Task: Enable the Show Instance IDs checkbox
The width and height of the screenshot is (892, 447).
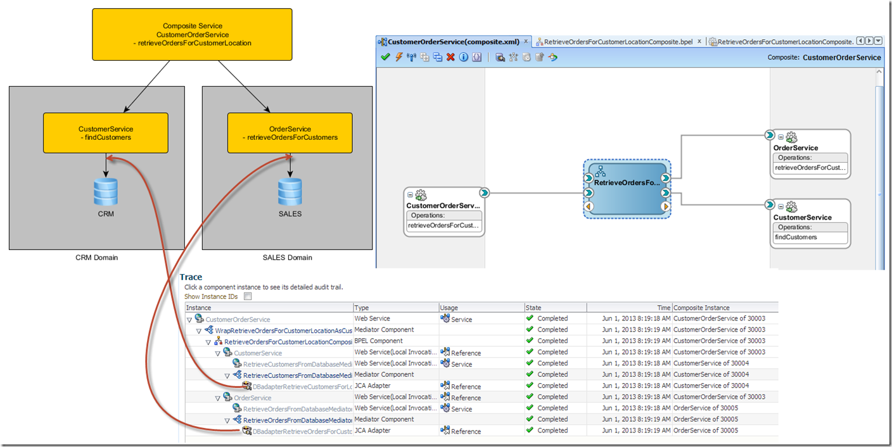Action: point(248,296)
